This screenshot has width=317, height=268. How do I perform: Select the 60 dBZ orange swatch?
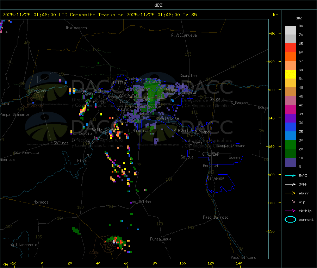pos(290,56)
